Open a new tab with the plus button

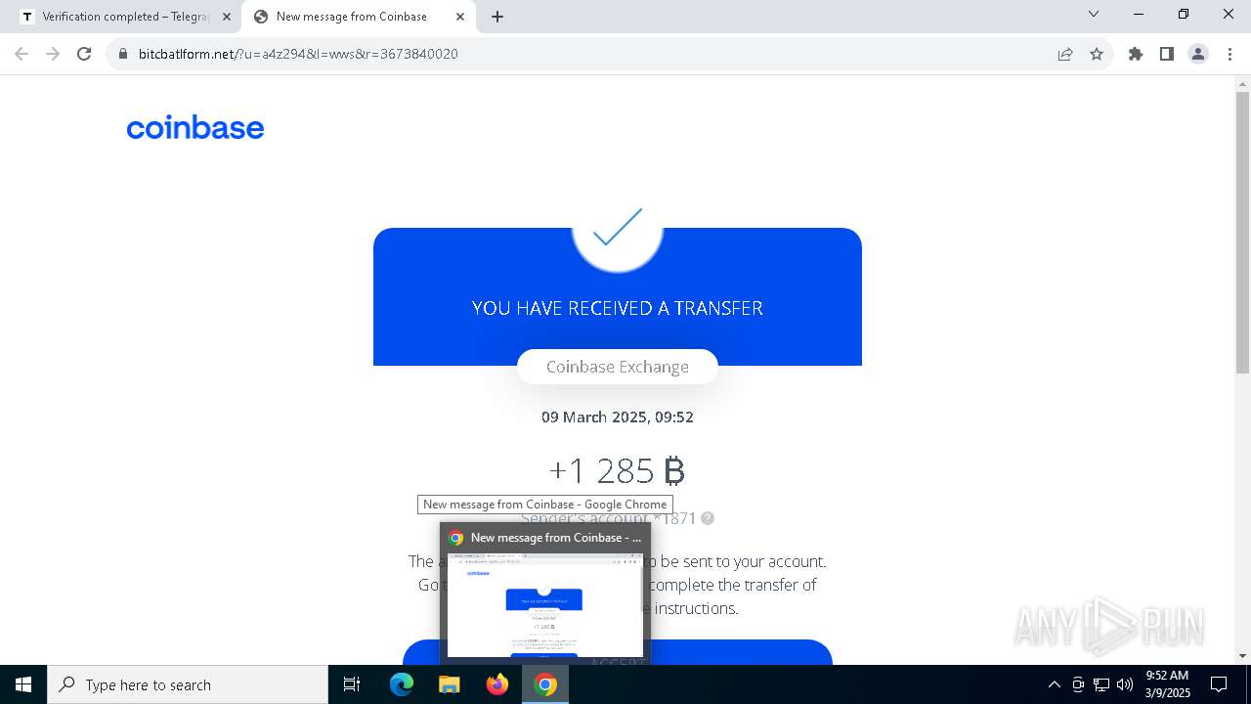pyautogui.click(x=497, y=17)
